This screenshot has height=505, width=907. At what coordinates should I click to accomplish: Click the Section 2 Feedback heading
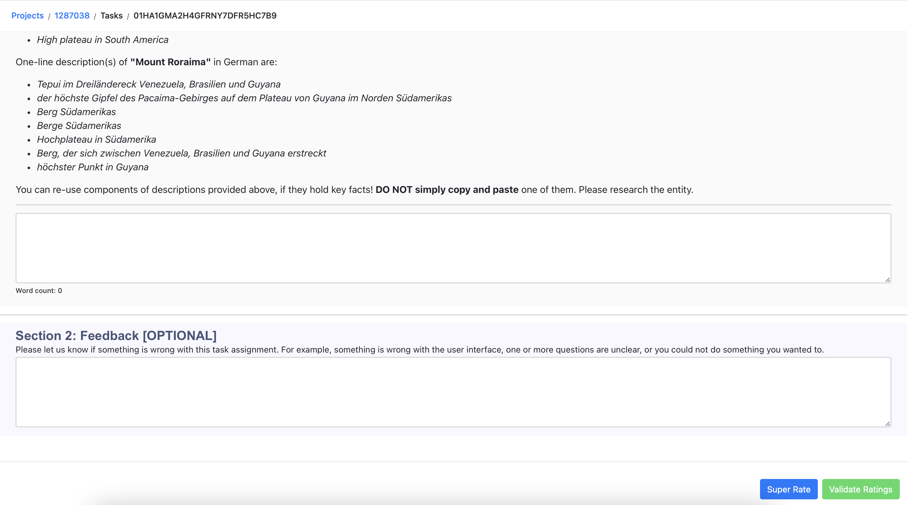(x=116, y=336)
